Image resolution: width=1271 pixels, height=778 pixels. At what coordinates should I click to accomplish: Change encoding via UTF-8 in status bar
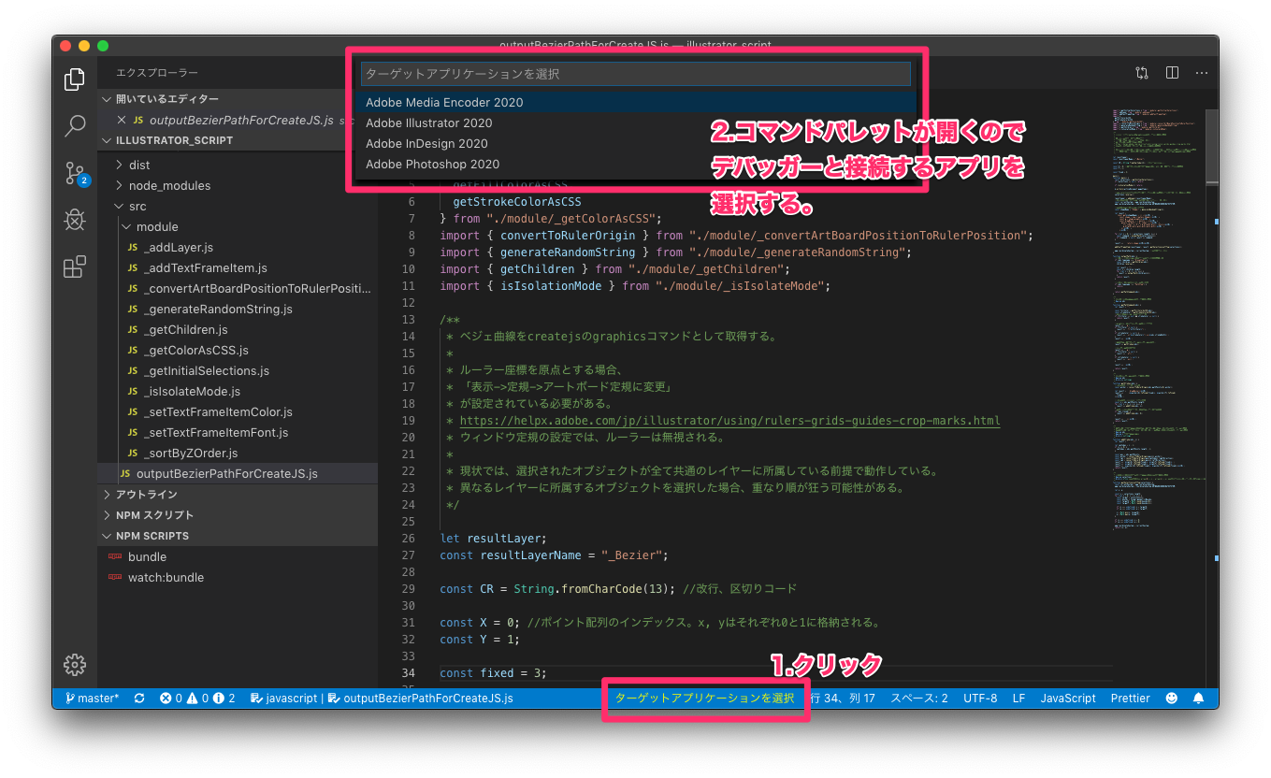click(x=980, y=699)
